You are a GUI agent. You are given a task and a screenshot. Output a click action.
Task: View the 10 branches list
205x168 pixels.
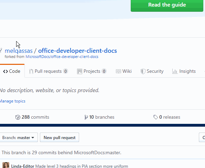99,117
